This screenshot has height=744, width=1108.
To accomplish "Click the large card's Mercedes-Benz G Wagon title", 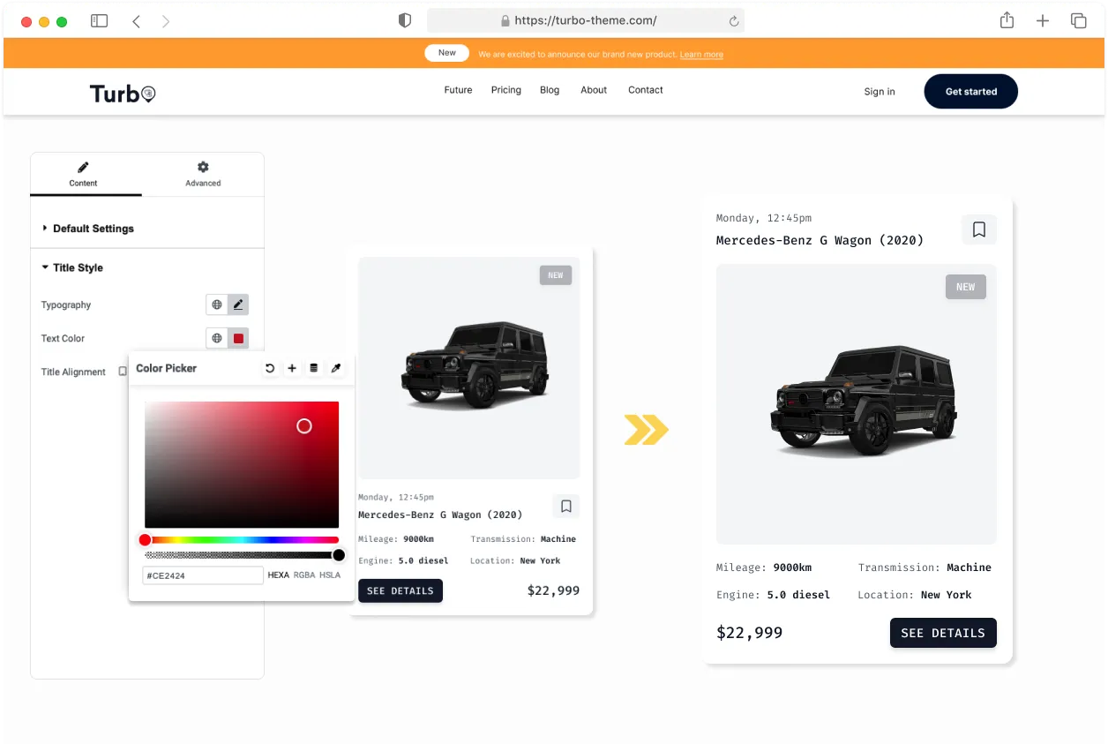I will (820, 240).
